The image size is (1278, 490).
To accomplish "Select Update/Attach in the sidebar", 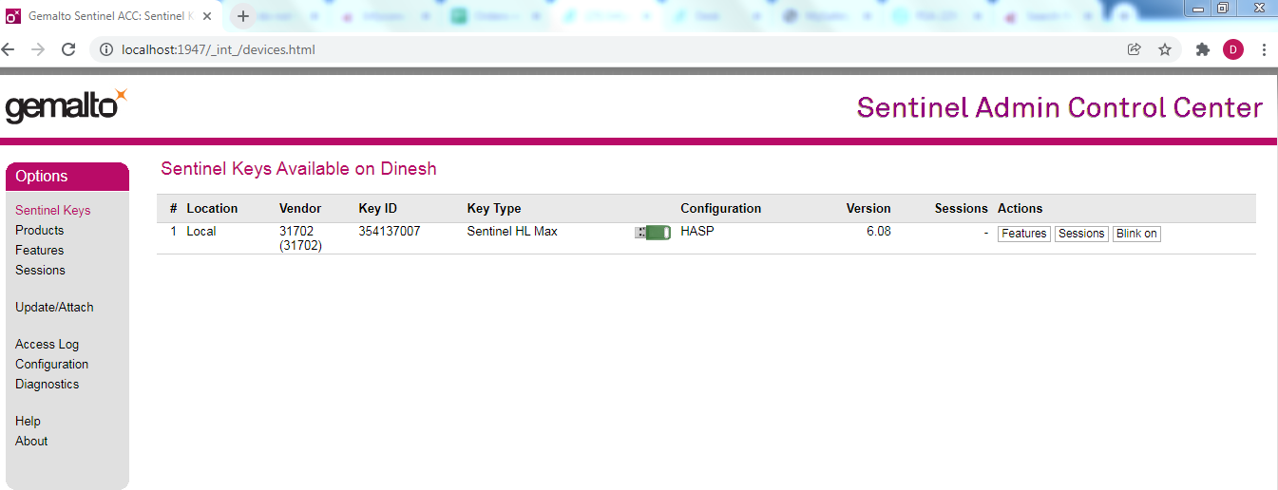I will coord(54,307).
